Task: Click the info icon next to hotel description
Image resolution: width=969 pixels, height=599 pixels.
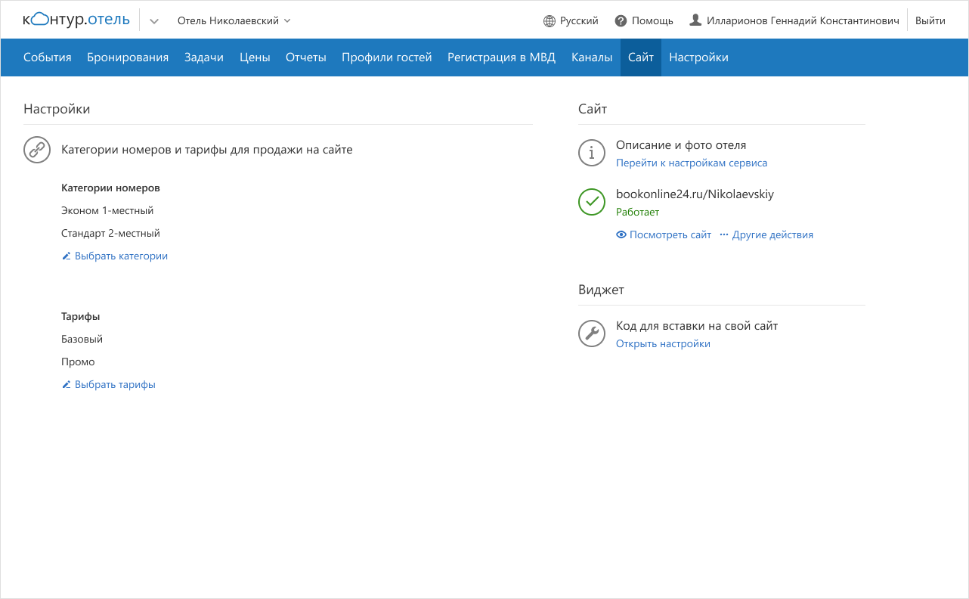Action: 591,153
